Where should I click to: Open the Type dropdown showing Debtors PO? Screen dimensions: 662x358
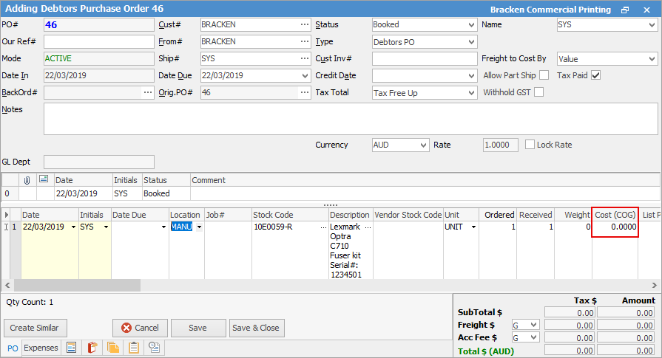[472, 42]
